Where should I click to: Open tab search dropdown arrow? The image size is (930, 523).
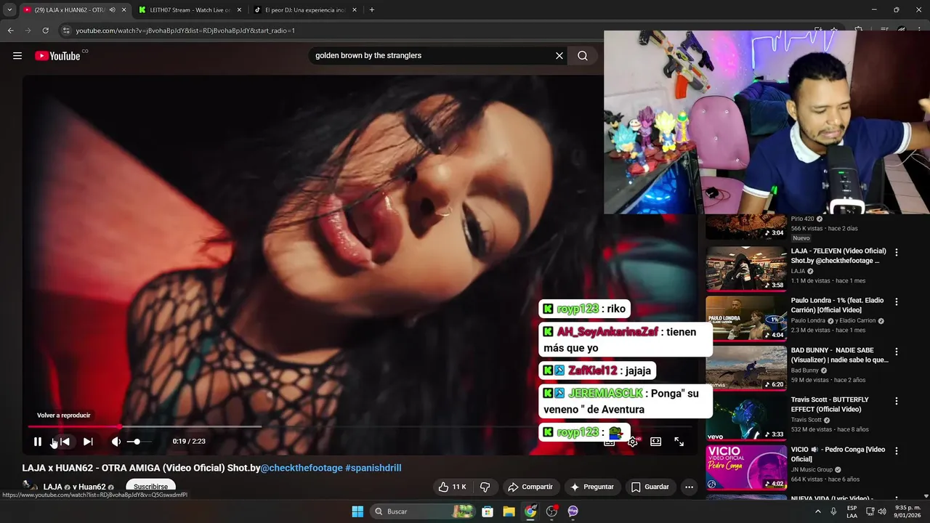point(9,10)
